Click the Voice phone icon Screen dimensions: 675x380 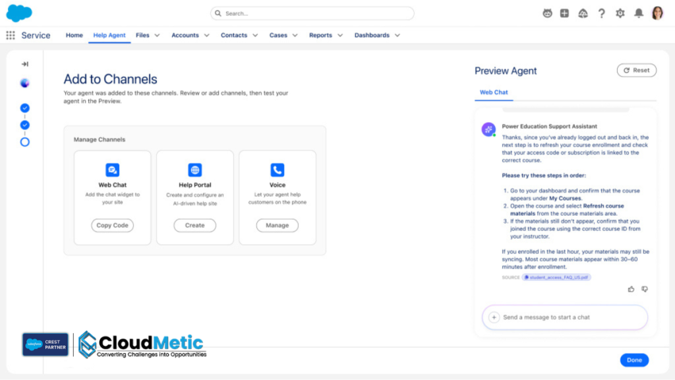(x=278, y=170)
